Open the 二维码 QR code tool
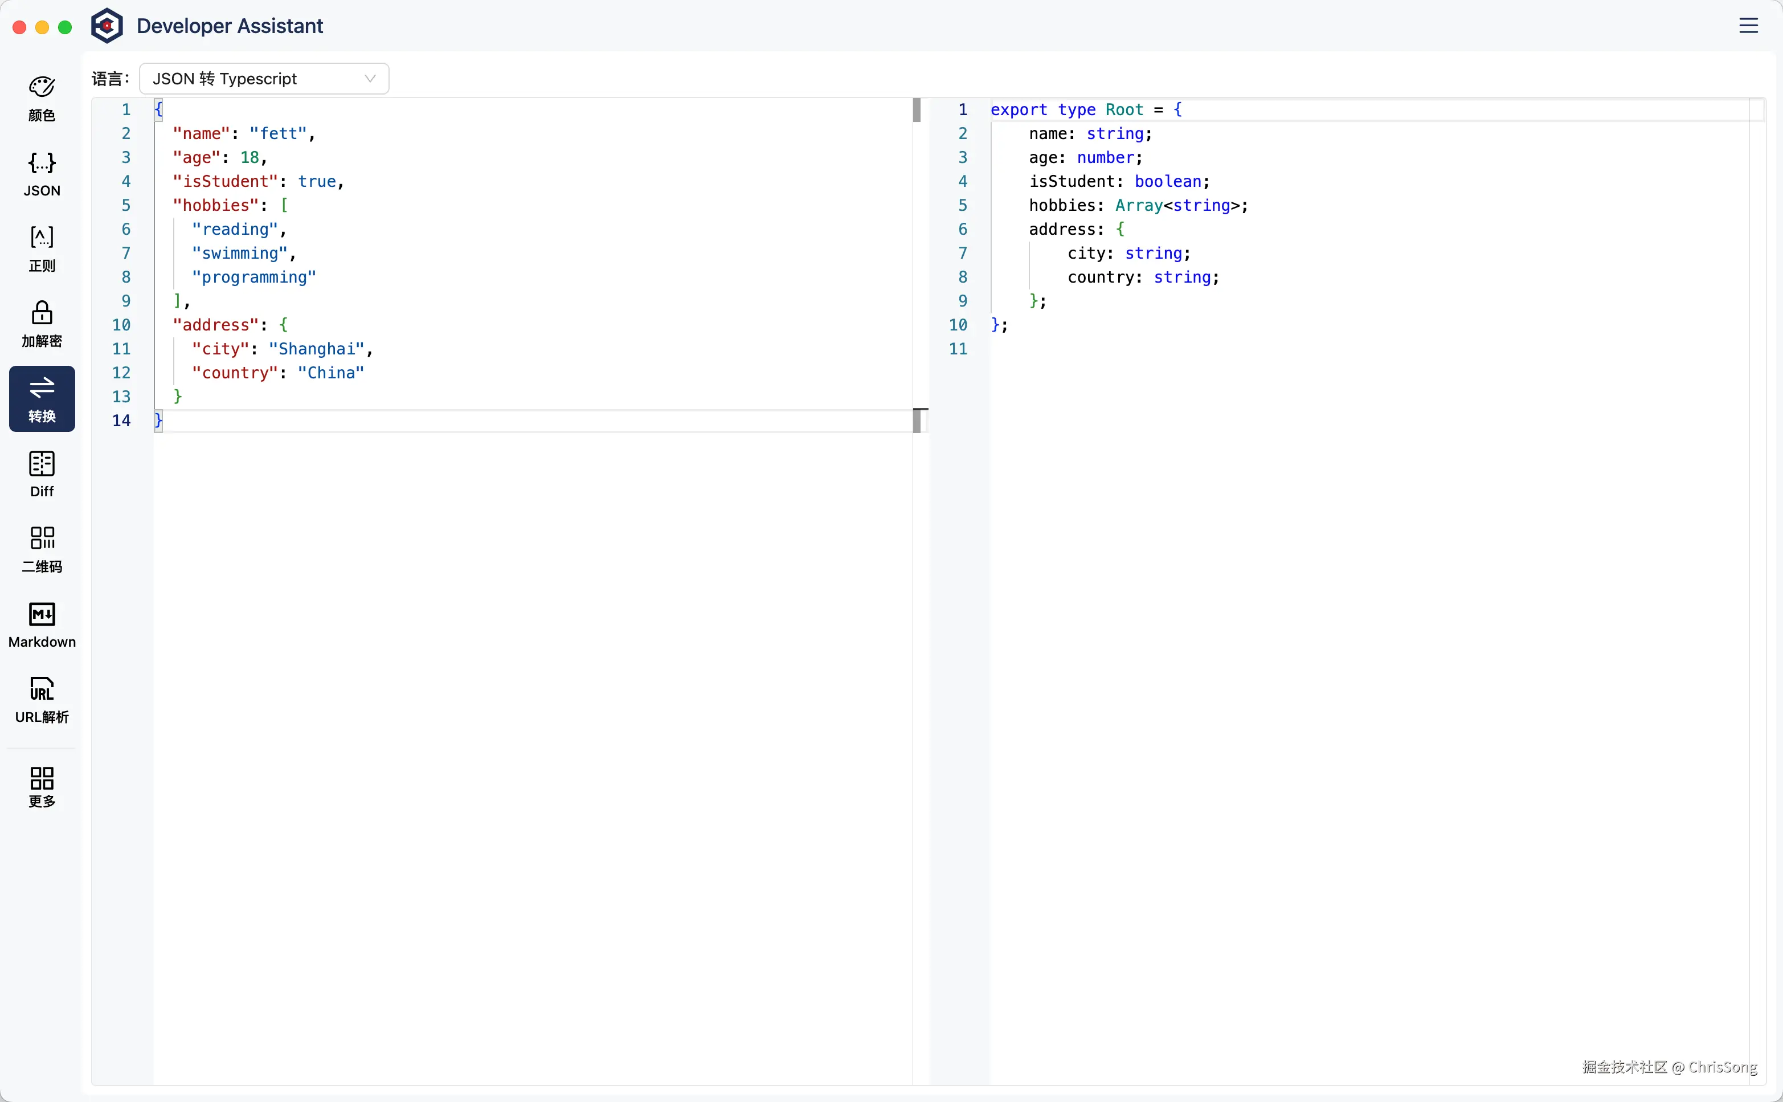1783x1102 pixels. click(42, 549)
